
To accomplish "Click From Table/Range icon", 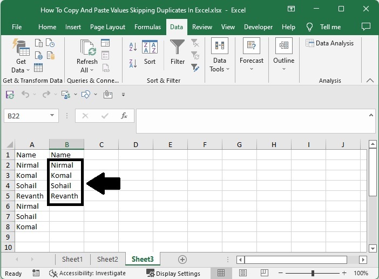I will click(38, 68).
